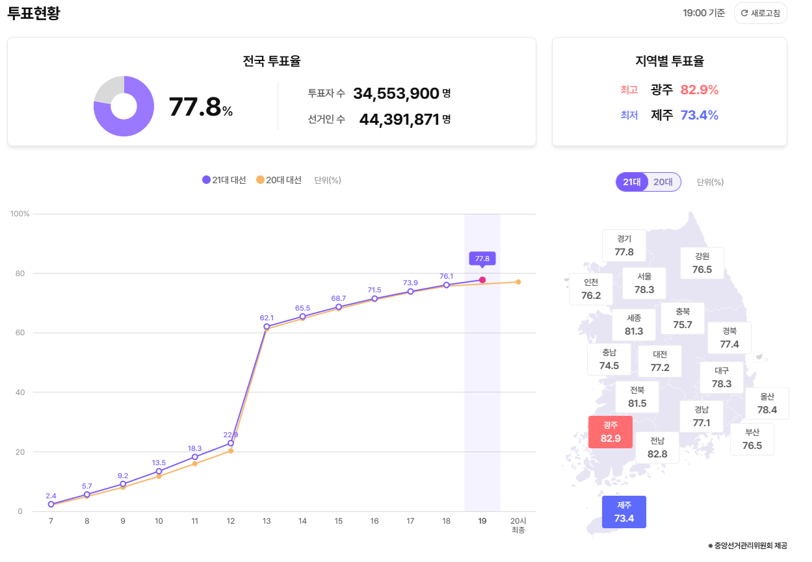Select the 21대 map toggle
Viewport: 812px width, 562px height.
click(632, 182)
